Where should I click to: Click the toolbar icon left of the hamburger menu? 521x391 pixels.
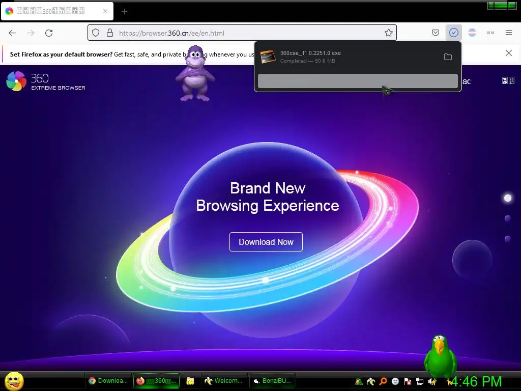pyautogui.click(x=490, y=33)
